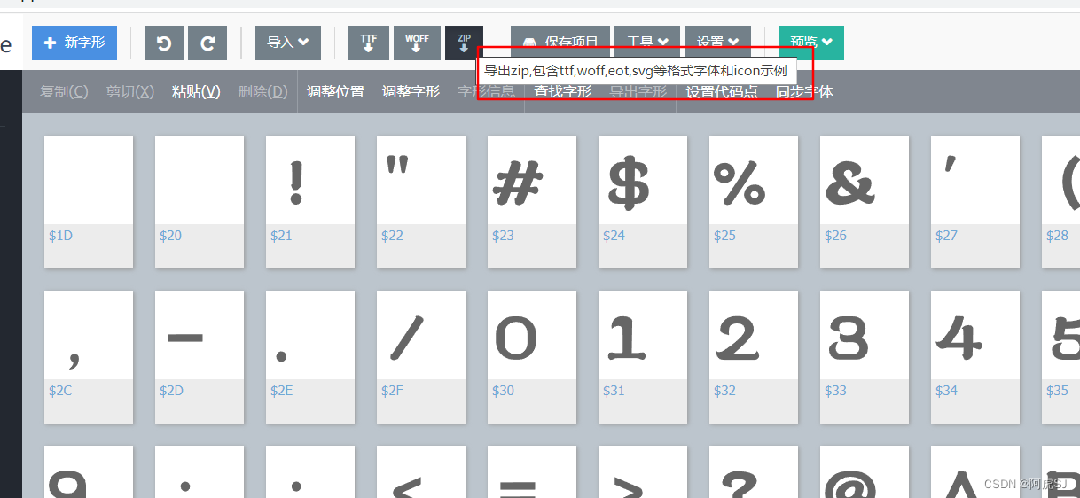The height and width of the screenshot is (498, 1080).
Task: Select the digit zero glyph $30
Action: (532, 357)
